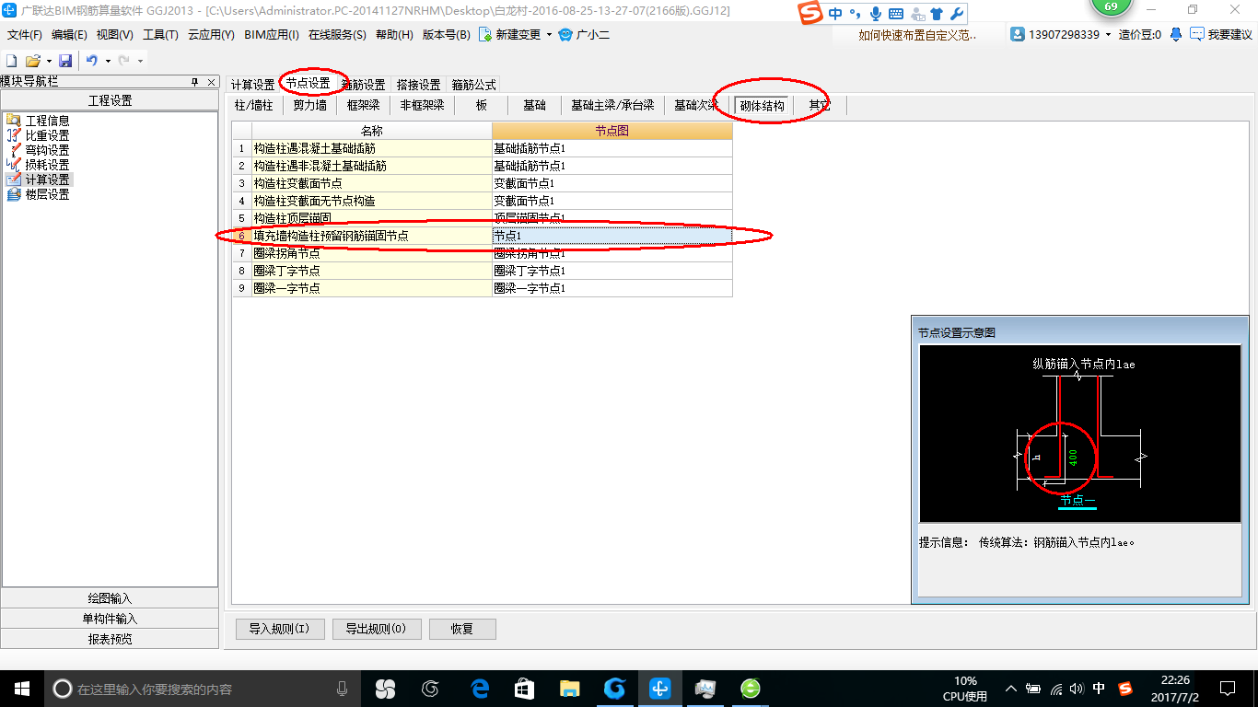Open the 工具(T) menu
Viewport: 1258px width, 707px height.
coord(160,34)
